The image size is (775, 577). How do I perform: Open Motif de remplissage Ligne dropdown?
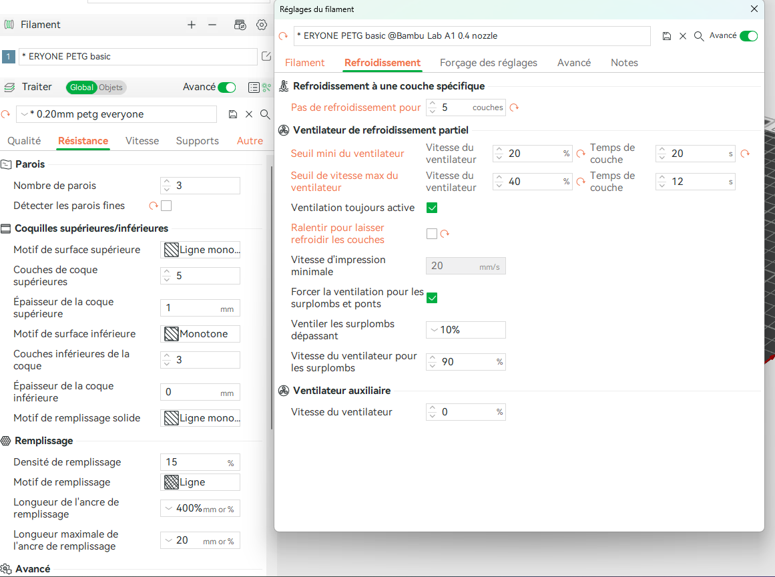[x=200, y=482]
